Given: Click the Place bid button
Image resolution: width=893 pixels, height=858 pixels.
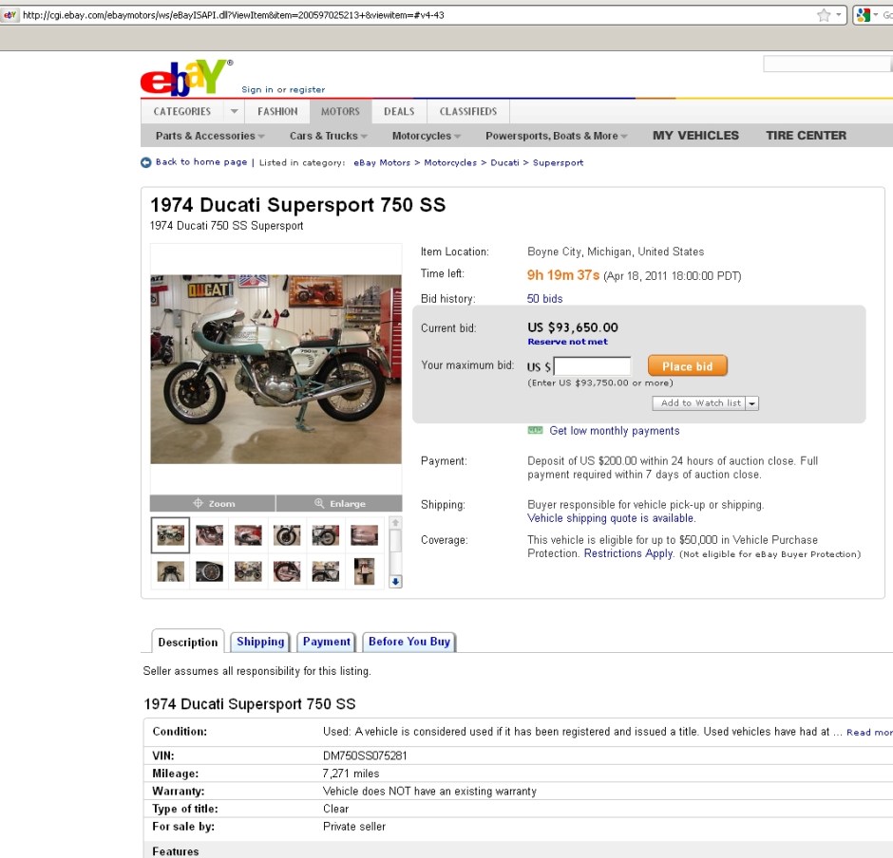Looking at the screenshot, I should [x=688, y=366].
